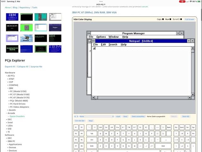This screenshot has height=152, width=202.
Task: Open the MICROSOFT black screen thumbnail
Action: tap(12, 28)
